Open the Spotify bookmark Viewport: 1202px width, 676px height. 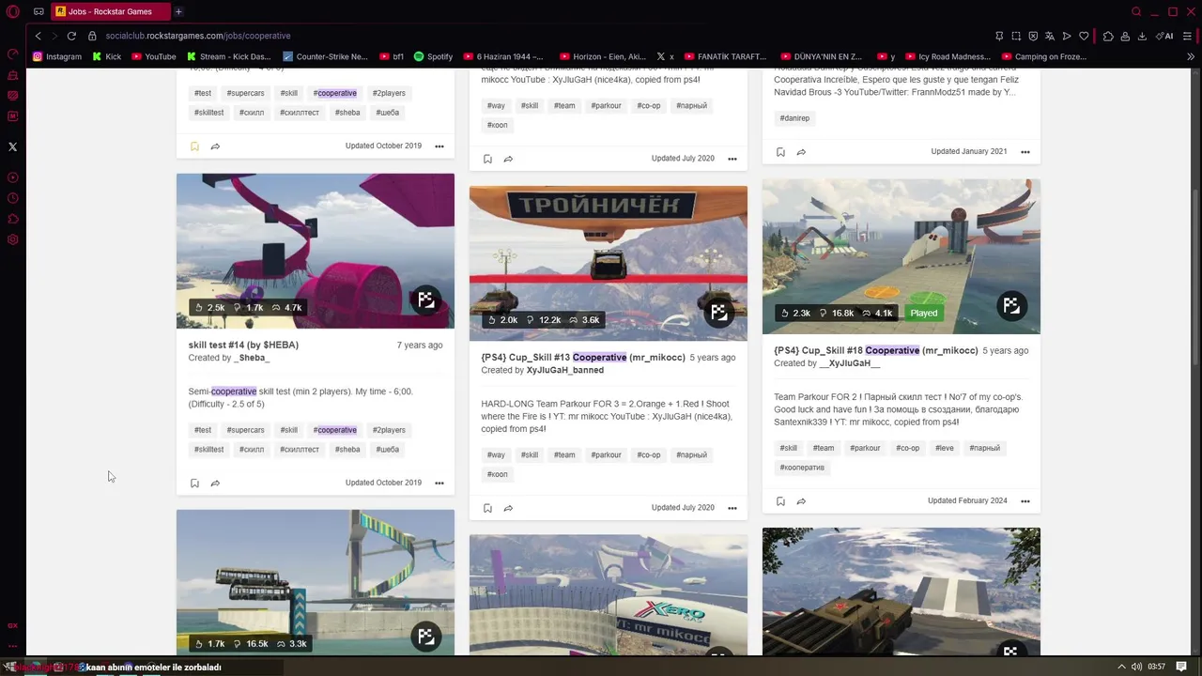[x=433, y=56]
